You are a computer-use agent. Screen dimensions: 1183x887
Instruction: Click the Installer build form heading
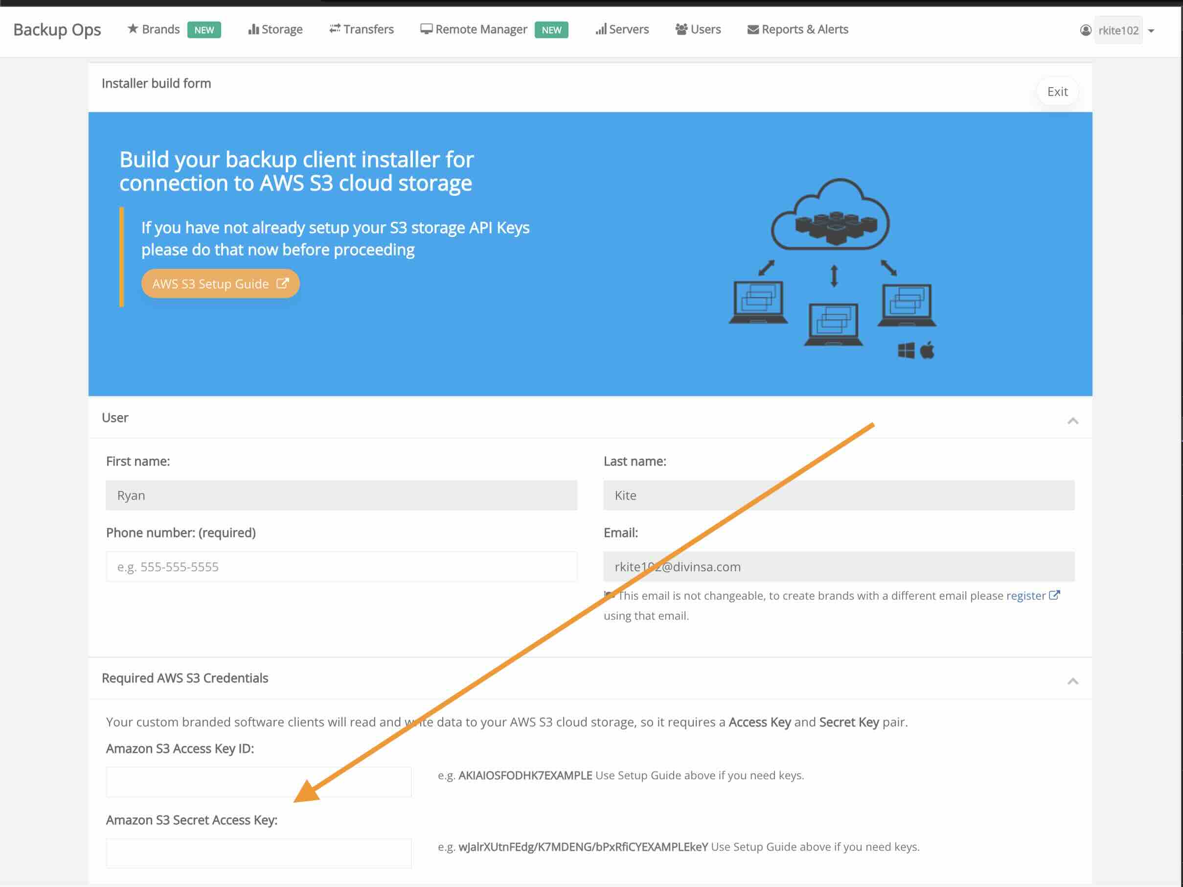coord(156,83)
